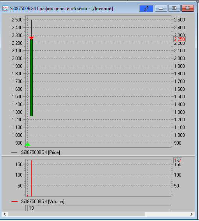Click the horizontal scrollbar left arrow

tap(5, 214)
